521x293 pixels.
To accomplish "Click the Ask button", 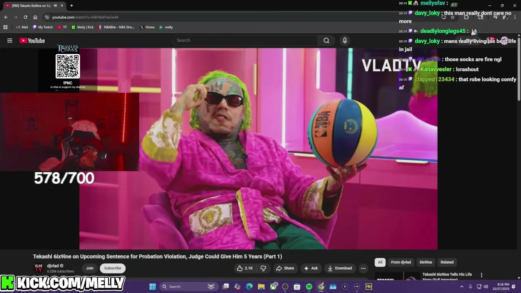I will [x=311, y=268].
